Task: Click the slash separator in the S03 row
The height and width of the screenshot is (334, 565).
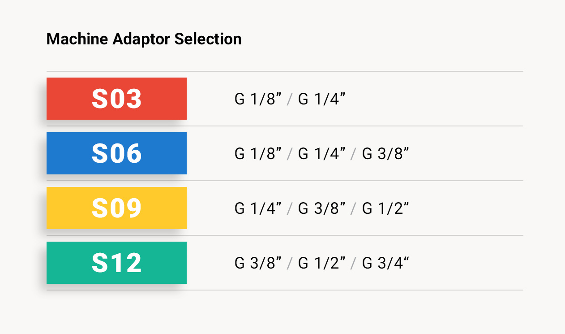Action: coord(290,100)
